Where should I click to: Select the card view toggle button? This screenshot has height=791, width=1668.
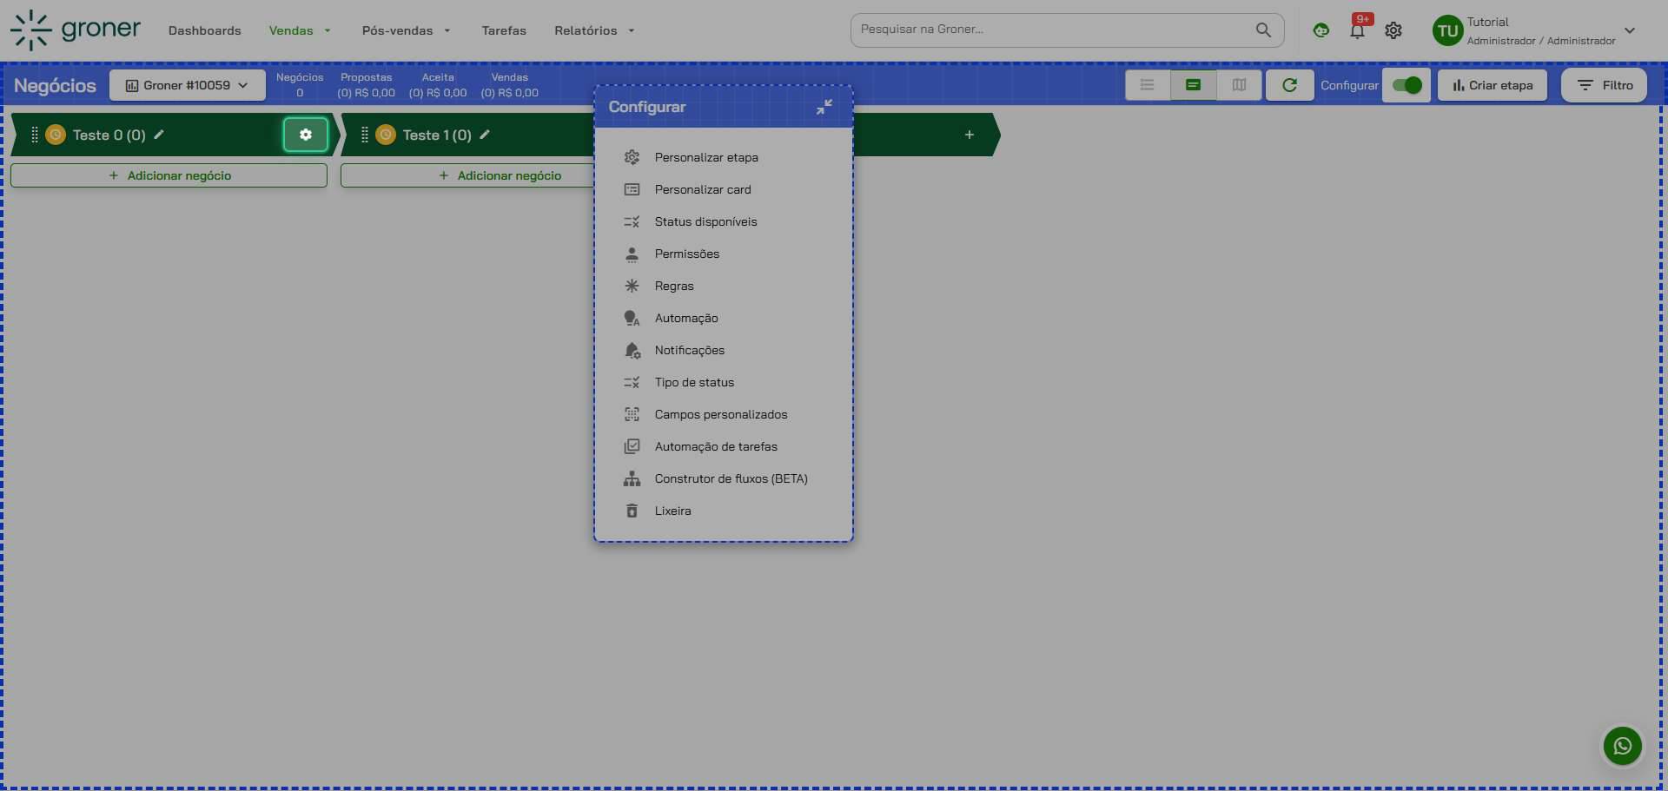coord(1193,85)
